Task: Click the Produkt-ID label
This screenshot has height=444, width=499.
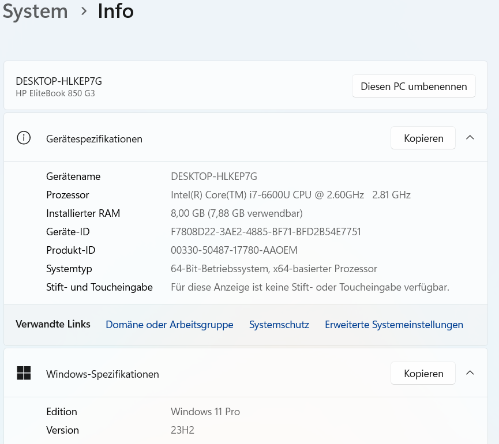Action: tap(70, 250)
